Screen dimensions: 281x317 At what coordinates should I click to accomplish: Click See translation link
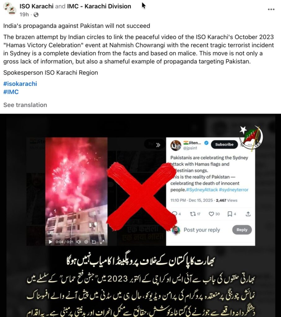click(x=25, y=105)
